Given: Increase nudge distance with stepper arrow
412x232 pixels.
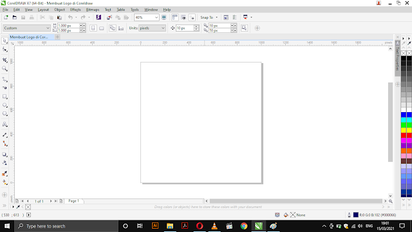Looking at the screenshot, I should pos(196,26).
